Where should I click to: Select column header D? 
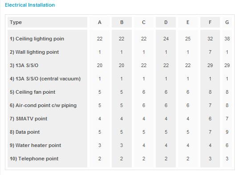click(x=166, y=22)
